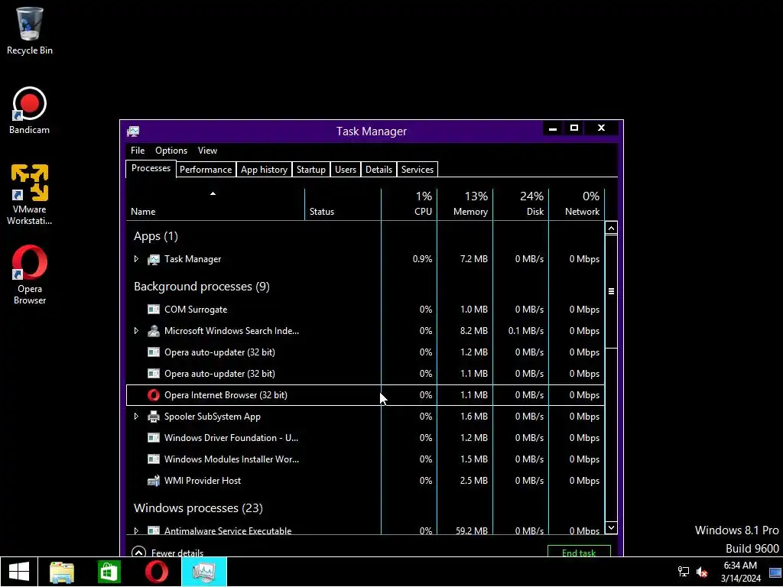Click the Background processes (9) heading
The height and width of the screenshot is (587, 783).
(202, 287)
